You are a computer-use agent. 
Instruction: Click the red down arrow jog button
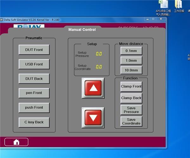[x=93, y=118]
